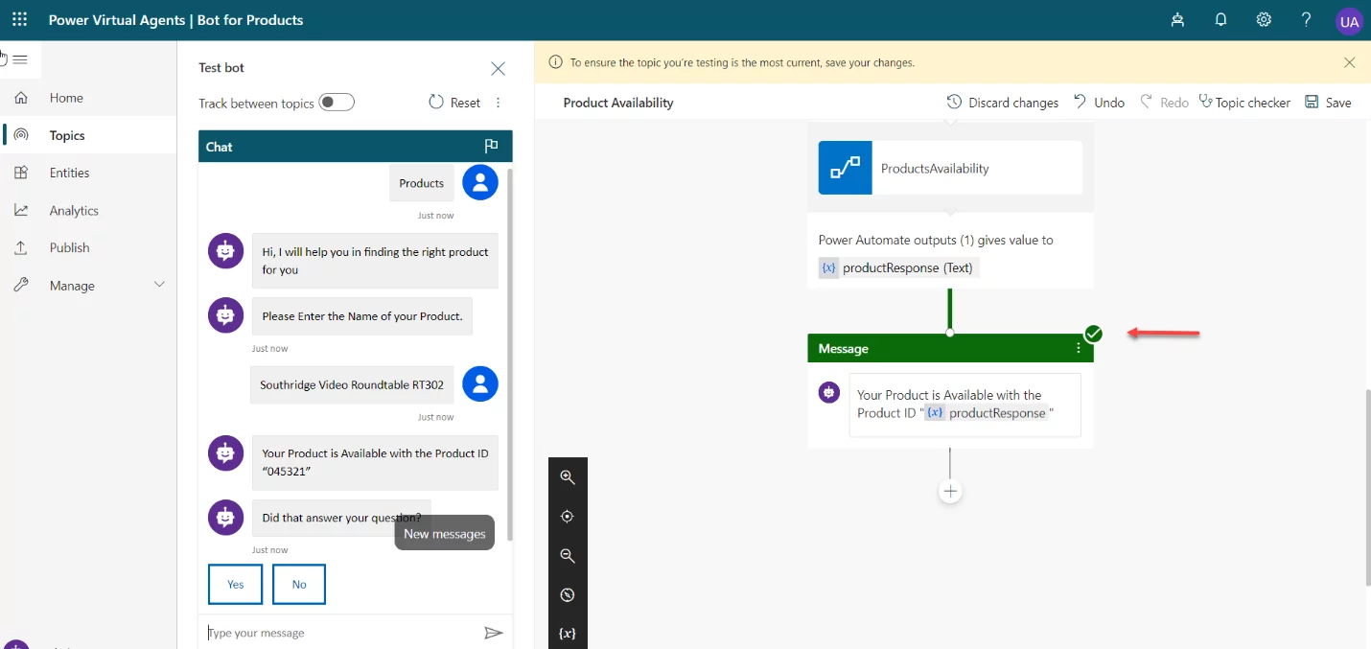Zoom out on the canvas
Viewport: 1371px width, 649px height.
(x=568, y=555)
